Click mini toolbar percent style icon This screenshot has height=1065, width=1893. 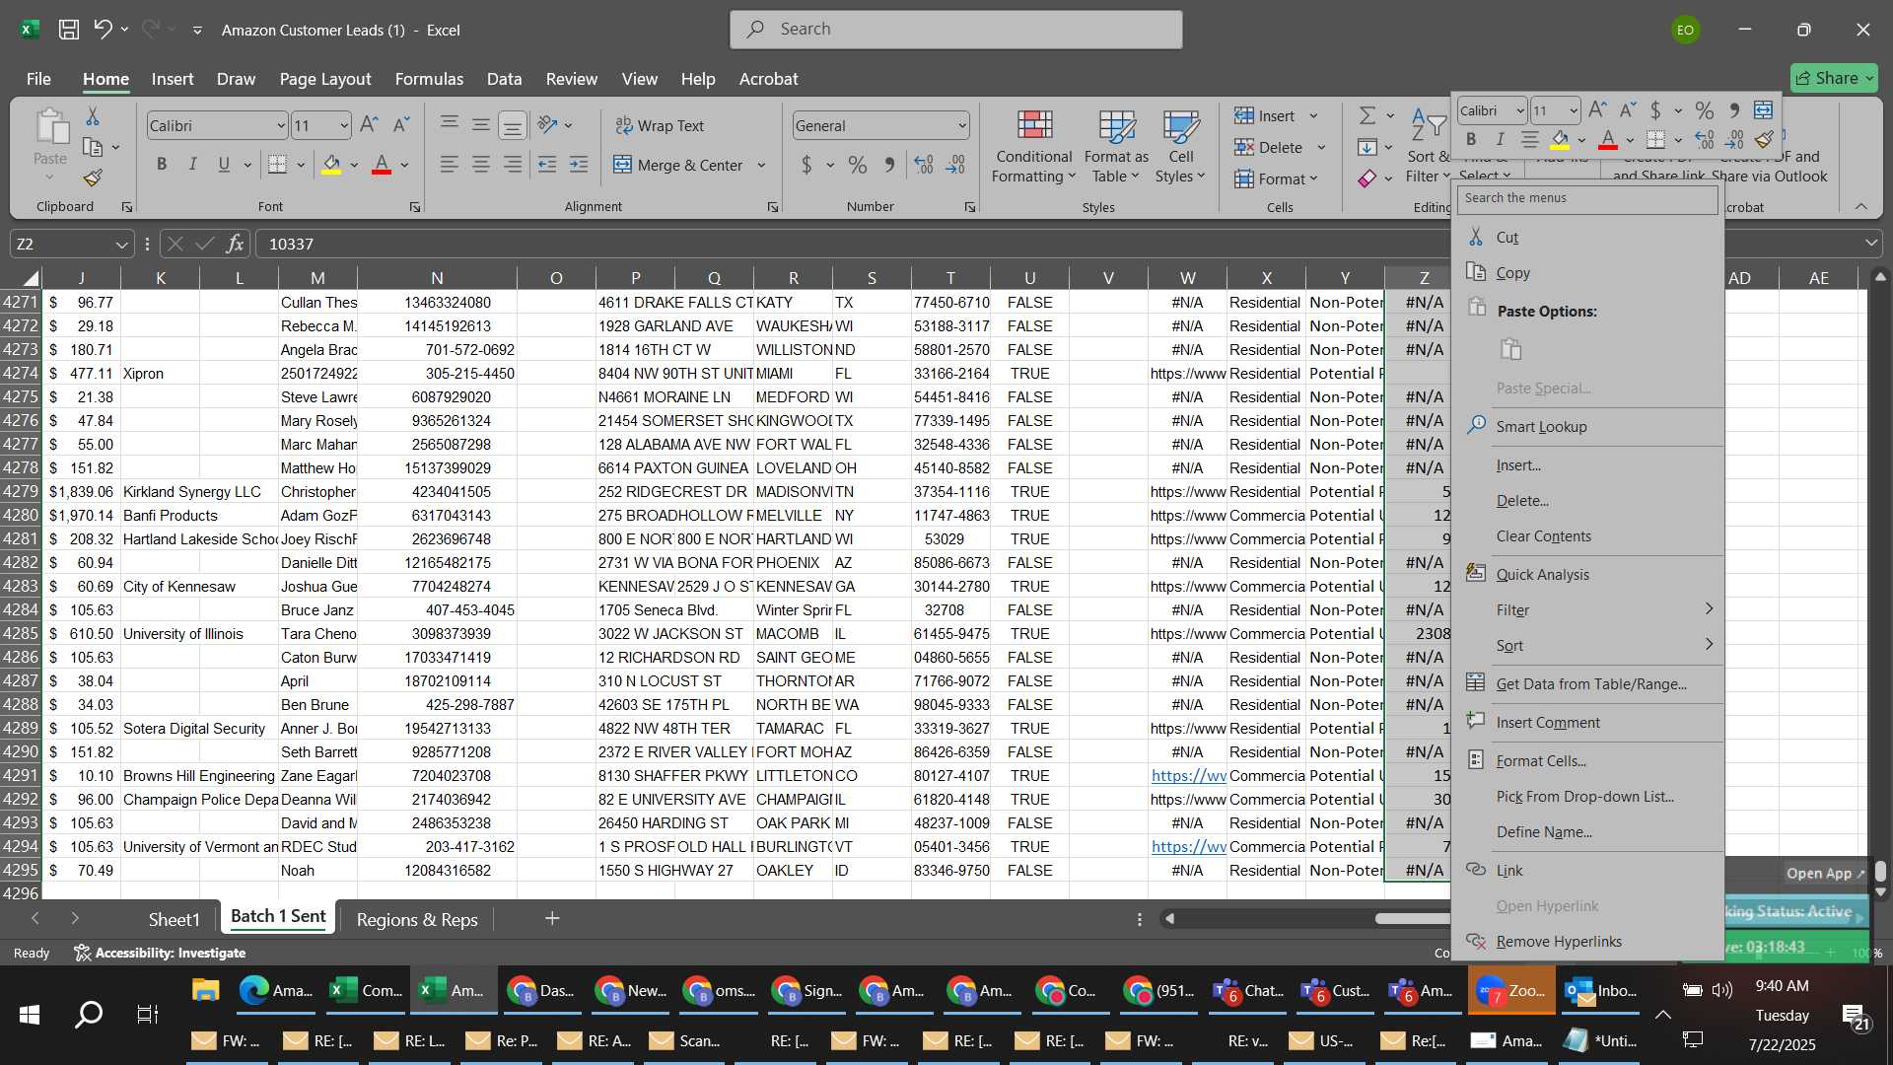(1705, 109)
